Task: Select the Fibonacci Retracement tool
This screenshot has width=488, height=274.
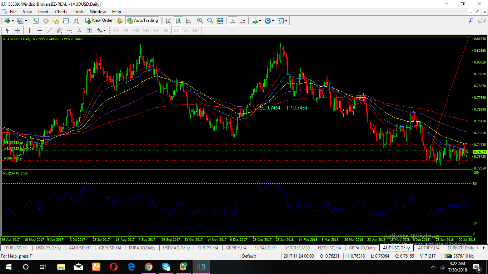Action: 69,30
